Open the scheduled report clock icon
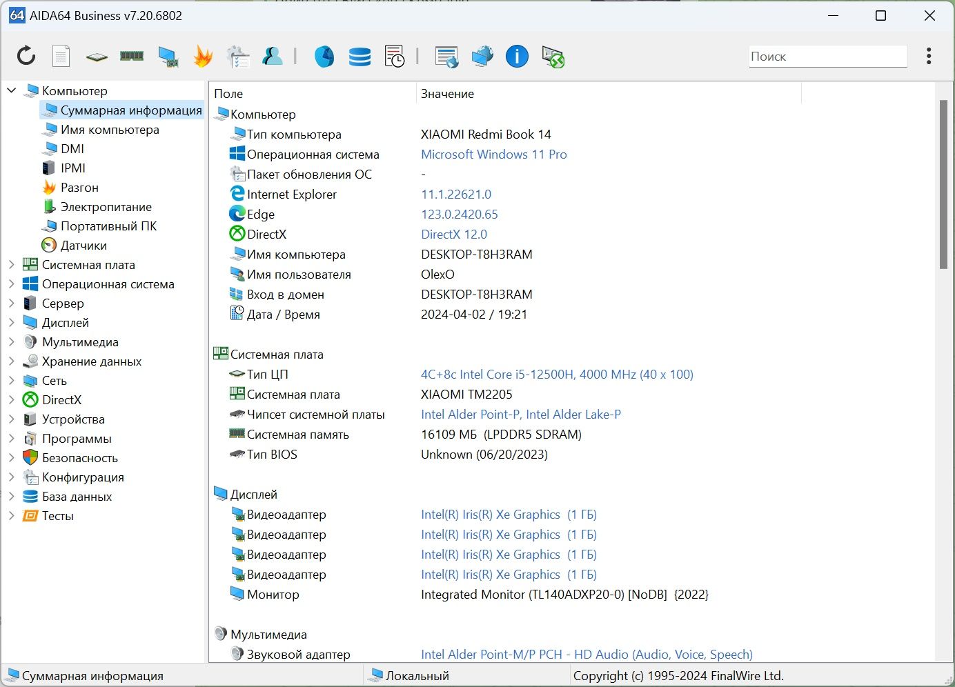The height and width of the screenshot is (687, 955). tap(395, 57)
